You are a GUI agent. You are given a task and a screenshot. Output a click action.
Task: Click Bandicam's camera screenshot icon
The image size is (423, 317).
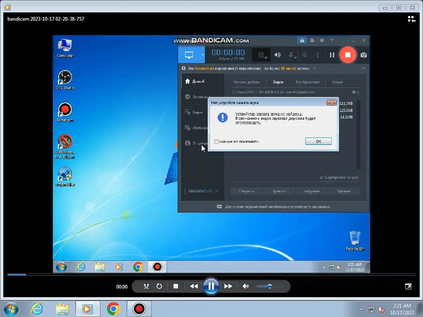[364, 55]
